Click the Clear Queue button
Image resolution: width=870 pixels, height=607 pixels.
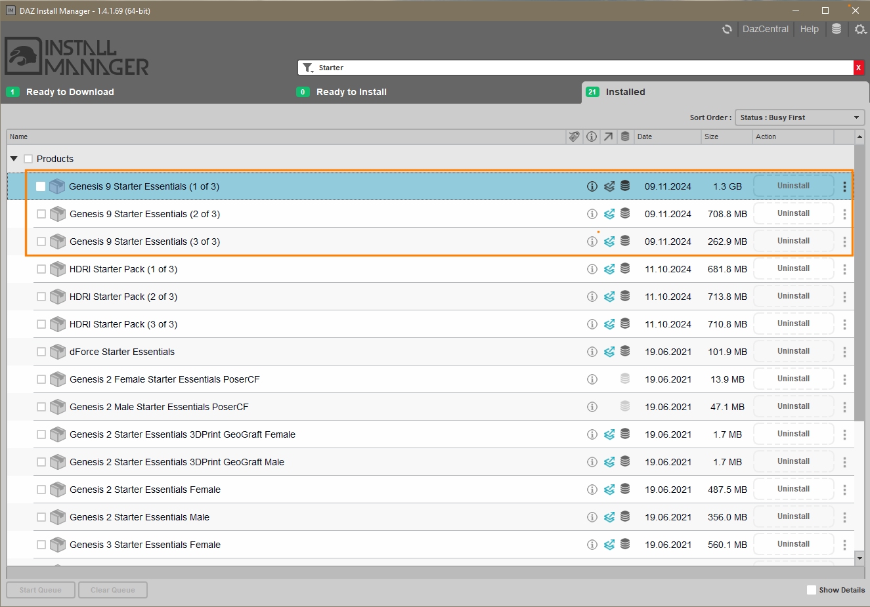pyautogui.click(x=113, y=590)
